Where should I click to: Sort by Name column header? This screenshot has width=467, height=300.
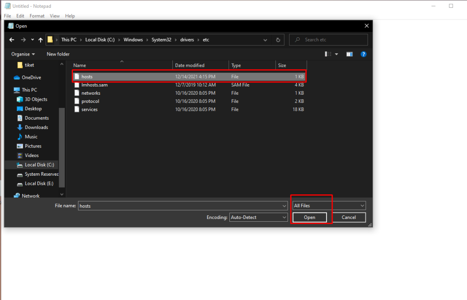point(122,66)
